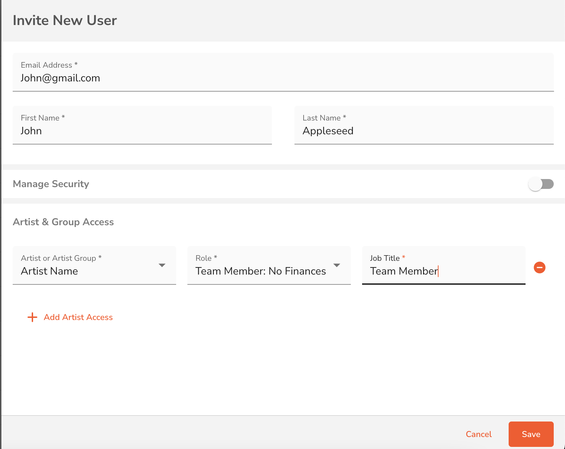This screenshot has width=565, height=449.
Task: Open the Artist or Artist Group dropdown
Action: (94, 265)
